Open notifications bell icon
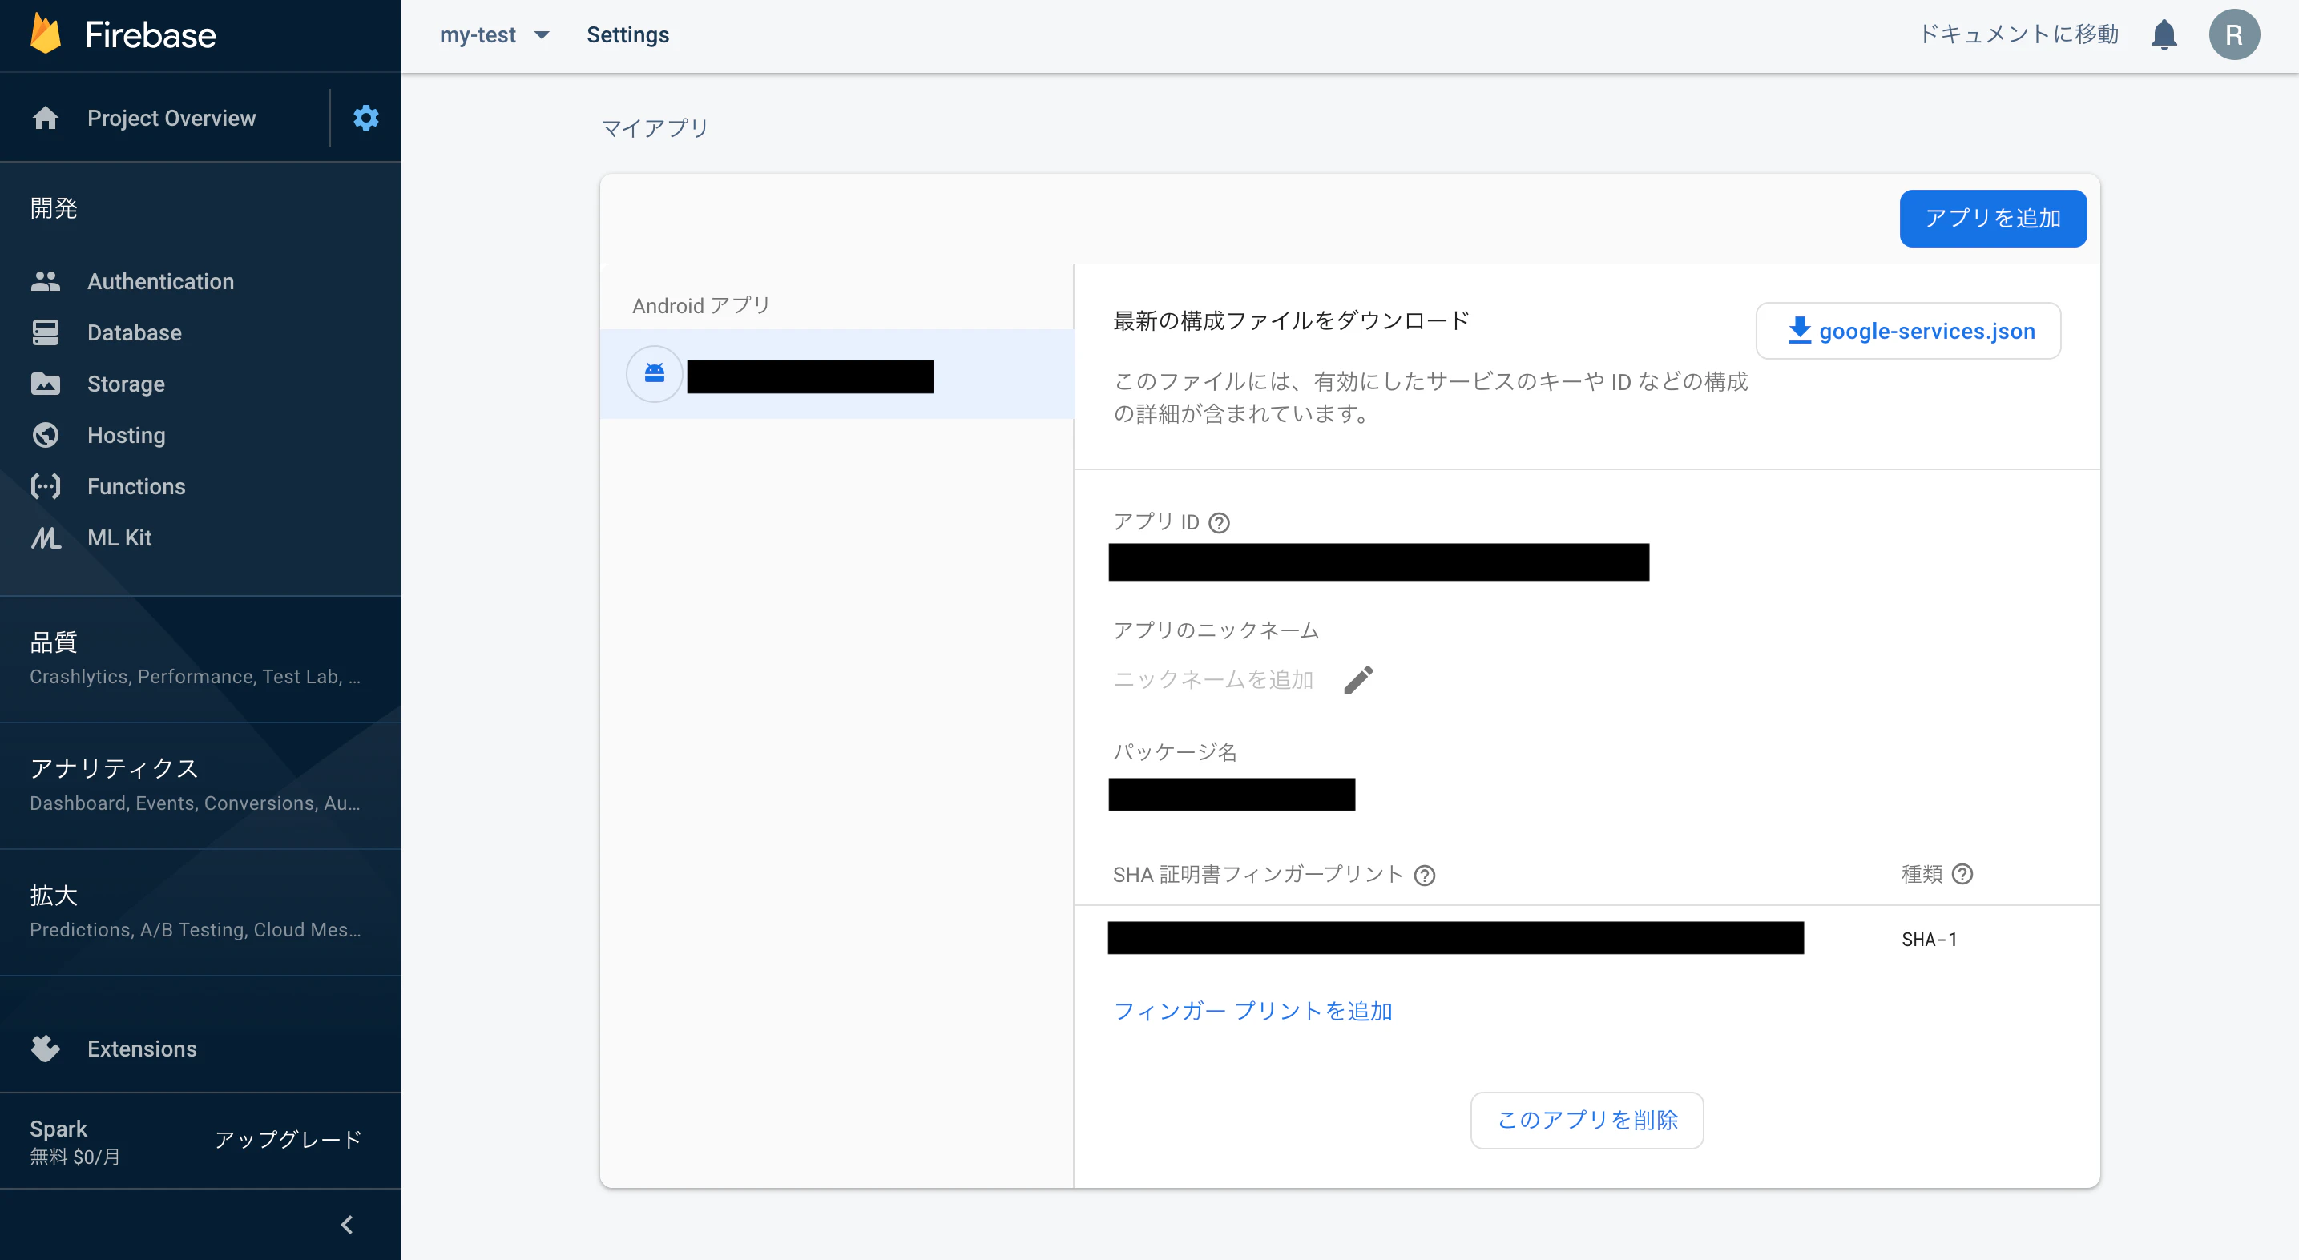Viewport: 2299px width, 1260px height. [x=2164, y=34]
